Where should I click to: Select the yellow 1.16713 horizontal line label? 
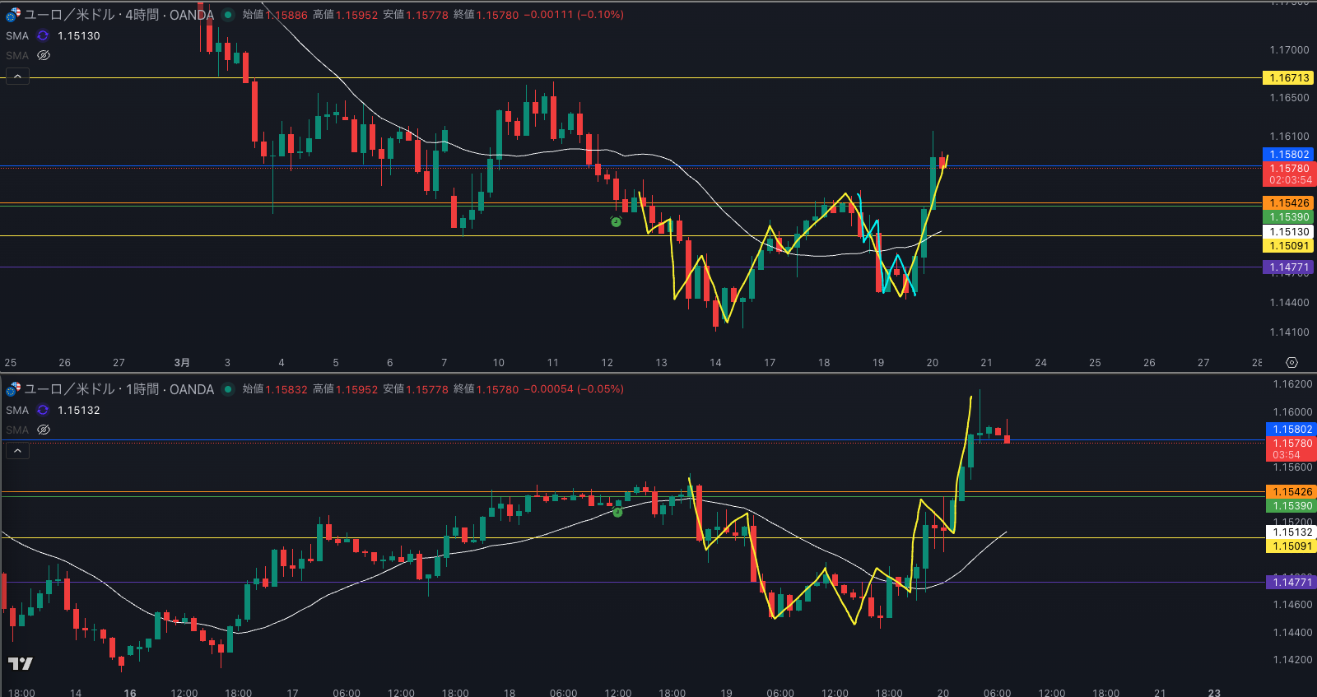click(1288, 78)
